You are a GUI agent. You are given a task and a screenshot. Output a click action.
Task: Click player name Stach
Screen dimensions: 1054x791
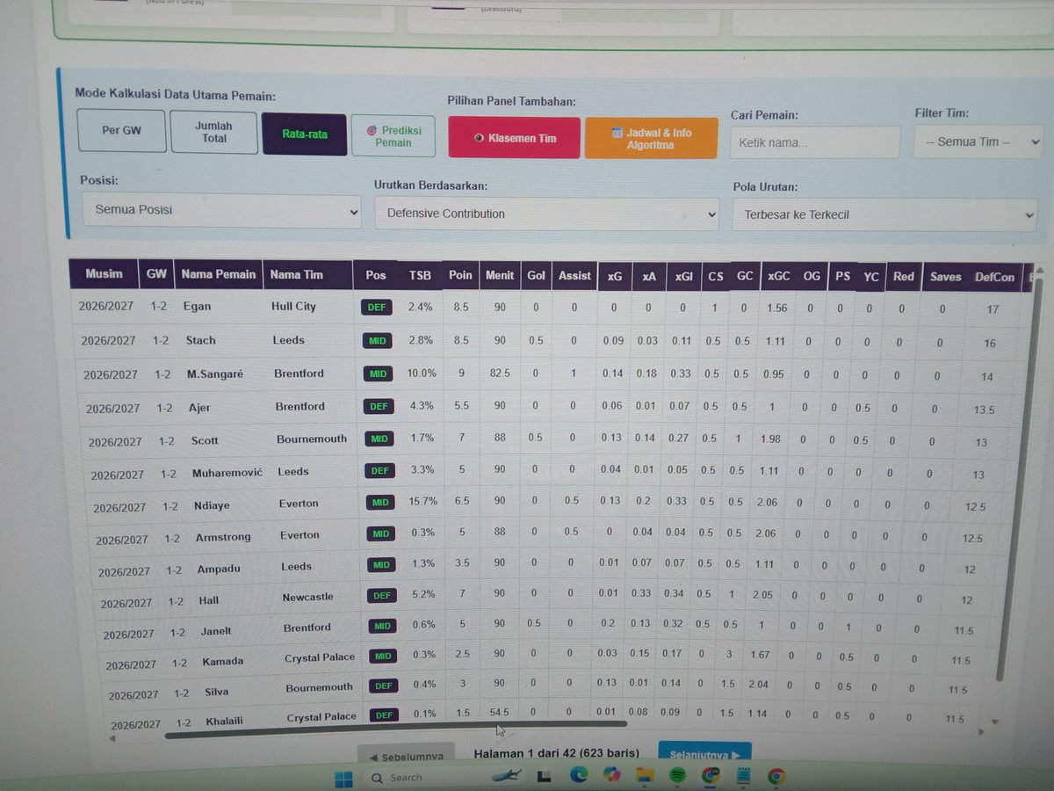click(200, 340)
